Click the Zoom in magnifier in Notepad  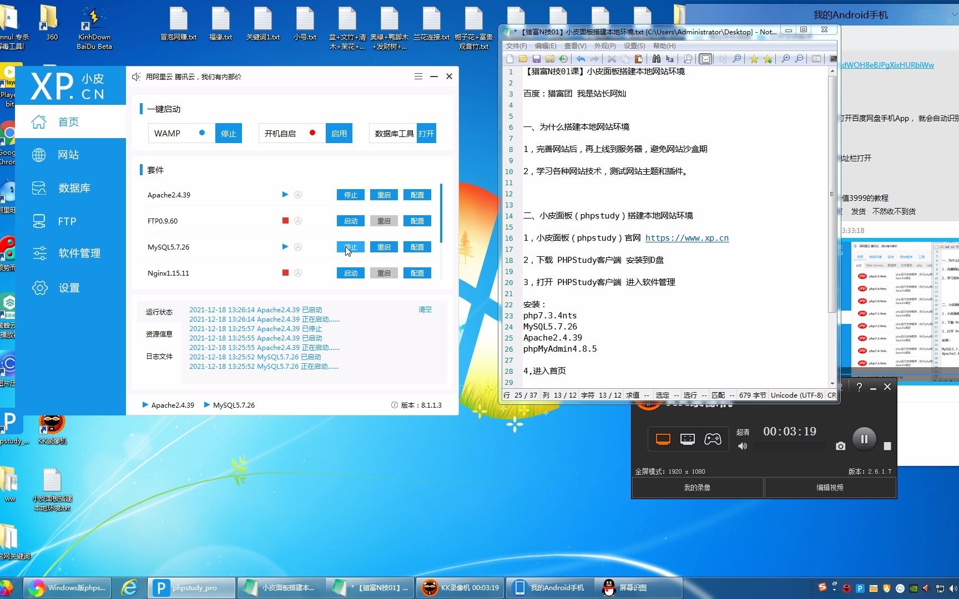click(786, 59)
